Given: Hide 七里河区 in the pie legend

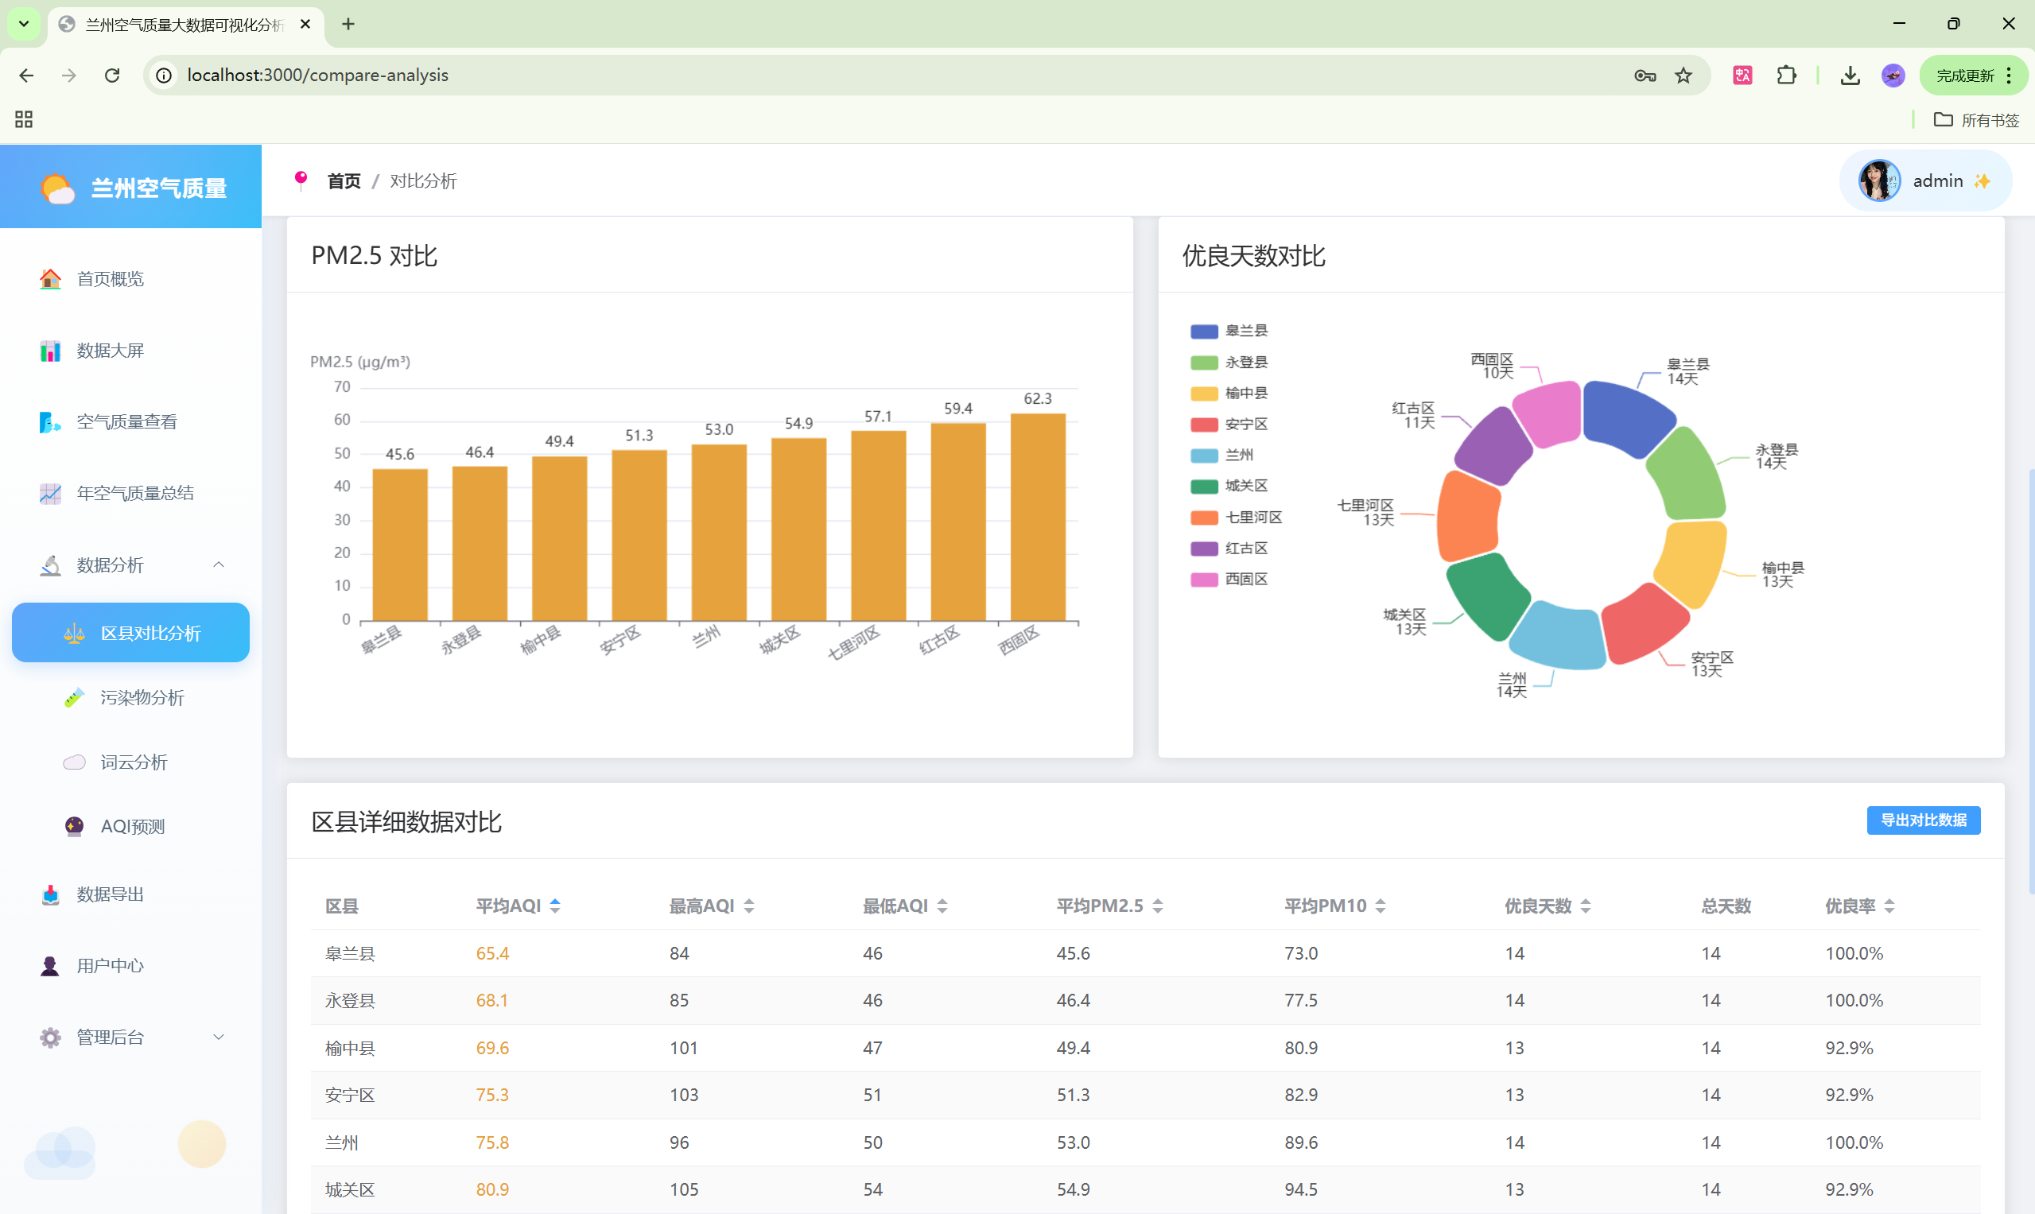Looking at the screenshot, I should click(x=1203, y=518).
